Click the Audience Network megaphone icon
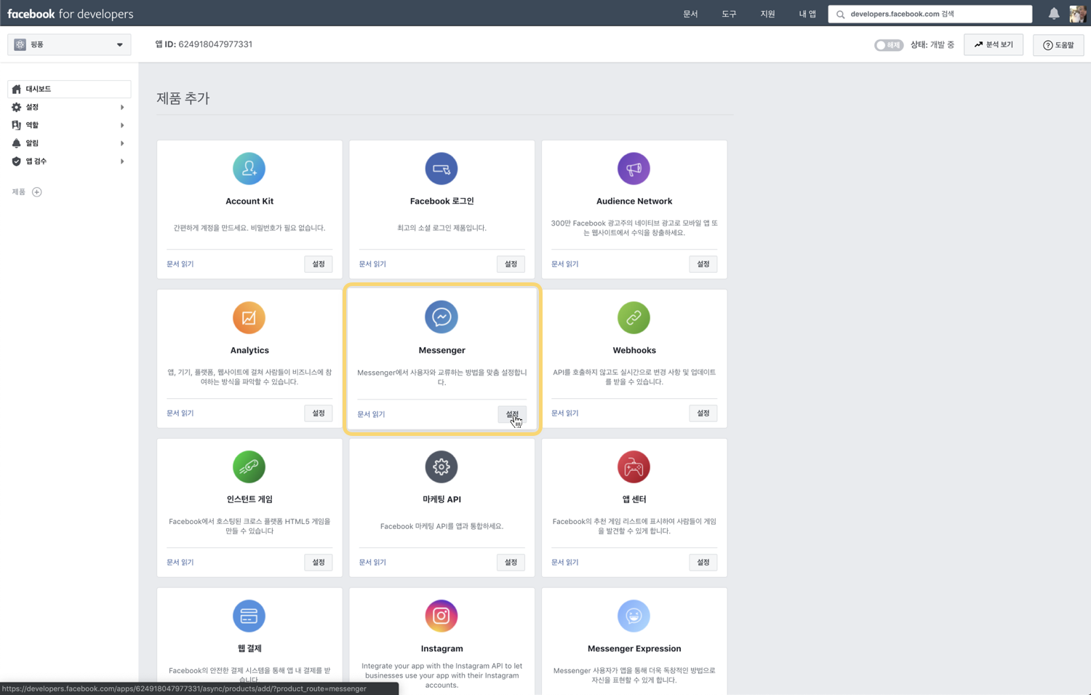The width and height of the screenshot is (1091, 695). (x=634, y=169)
